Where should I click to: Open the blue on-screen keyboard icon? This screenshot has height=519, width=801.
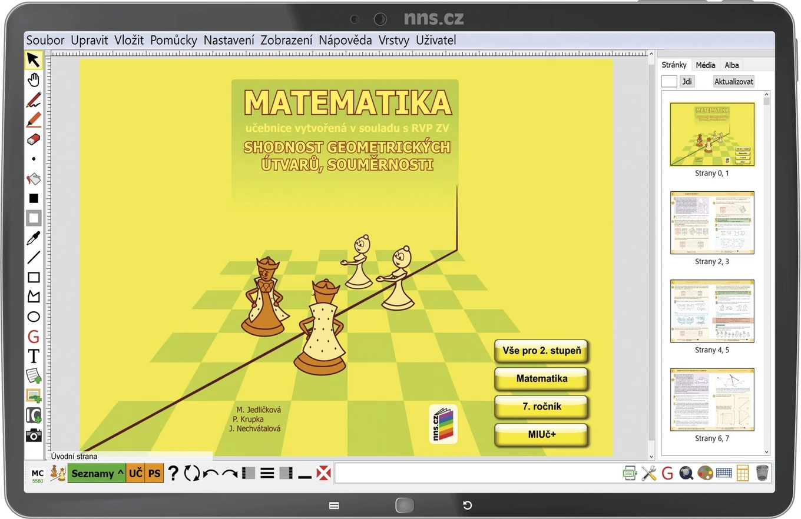724,473
